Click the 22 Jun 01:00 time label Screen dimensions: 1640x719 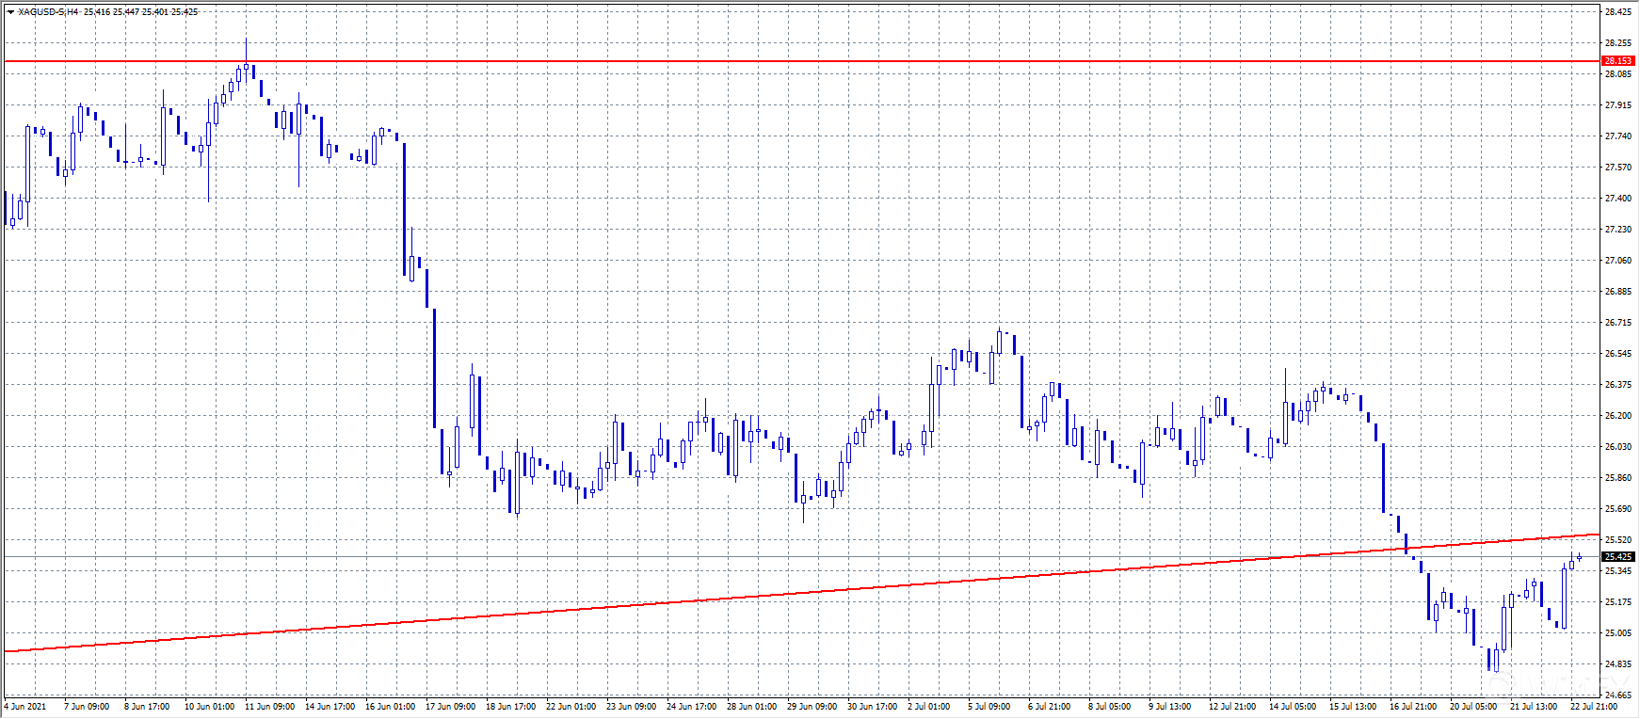[x=571, y=707]
